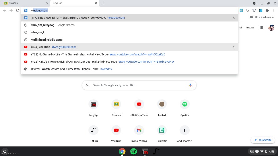Image resolution: width=278 pixels, height=156 pixels.
Task: Open the Spotify shortcut tile
Action: click(184, 104)
